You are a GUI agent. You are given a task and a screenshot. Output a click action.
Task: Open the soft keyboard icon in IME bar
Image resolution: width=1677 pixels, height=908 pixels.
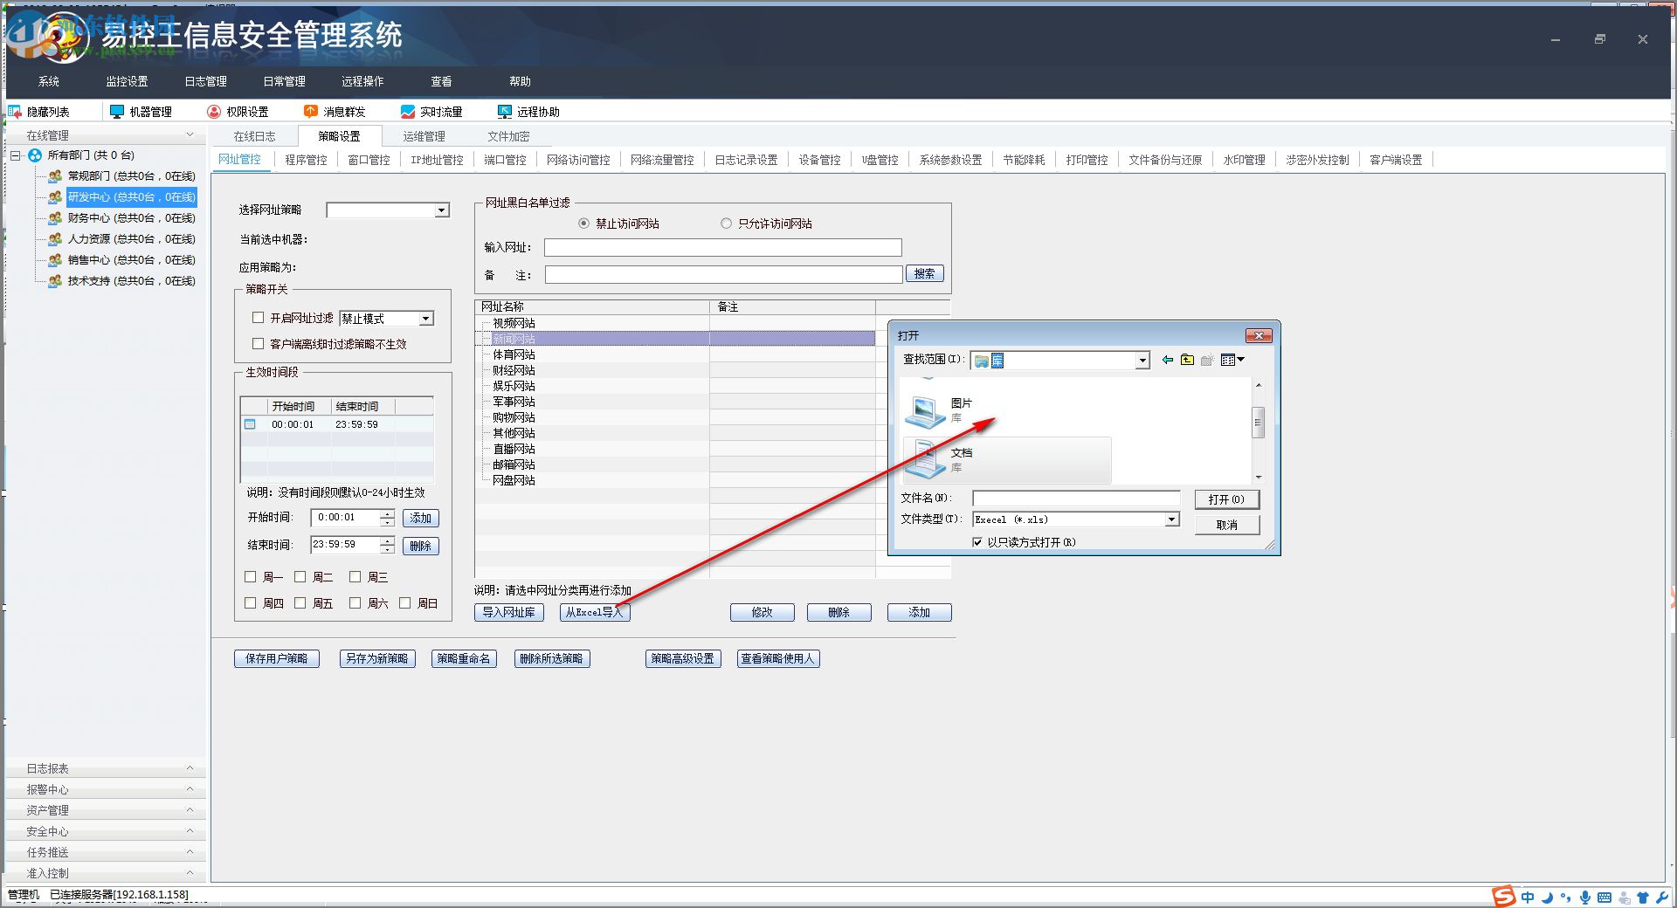click(1605, 898)
